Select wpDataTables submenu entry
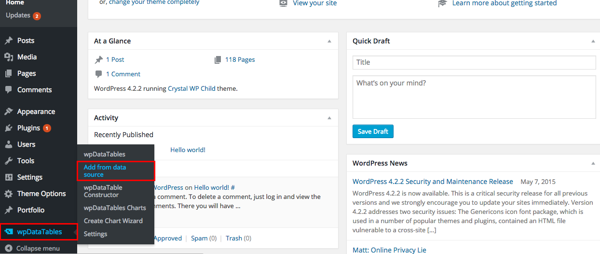 105,154
